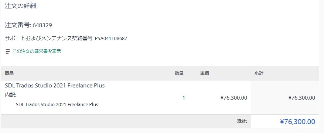
Task: Click the blue grand total ¥76,300.00
Action: [297, 122]
